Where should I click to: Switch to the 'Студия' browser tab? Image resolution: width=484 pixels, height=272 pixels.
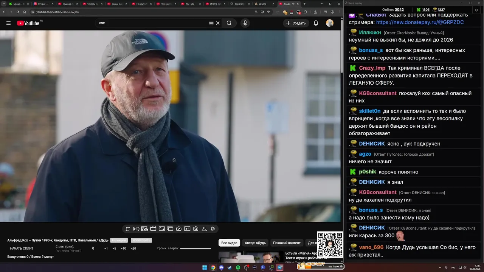coord(43,4)
